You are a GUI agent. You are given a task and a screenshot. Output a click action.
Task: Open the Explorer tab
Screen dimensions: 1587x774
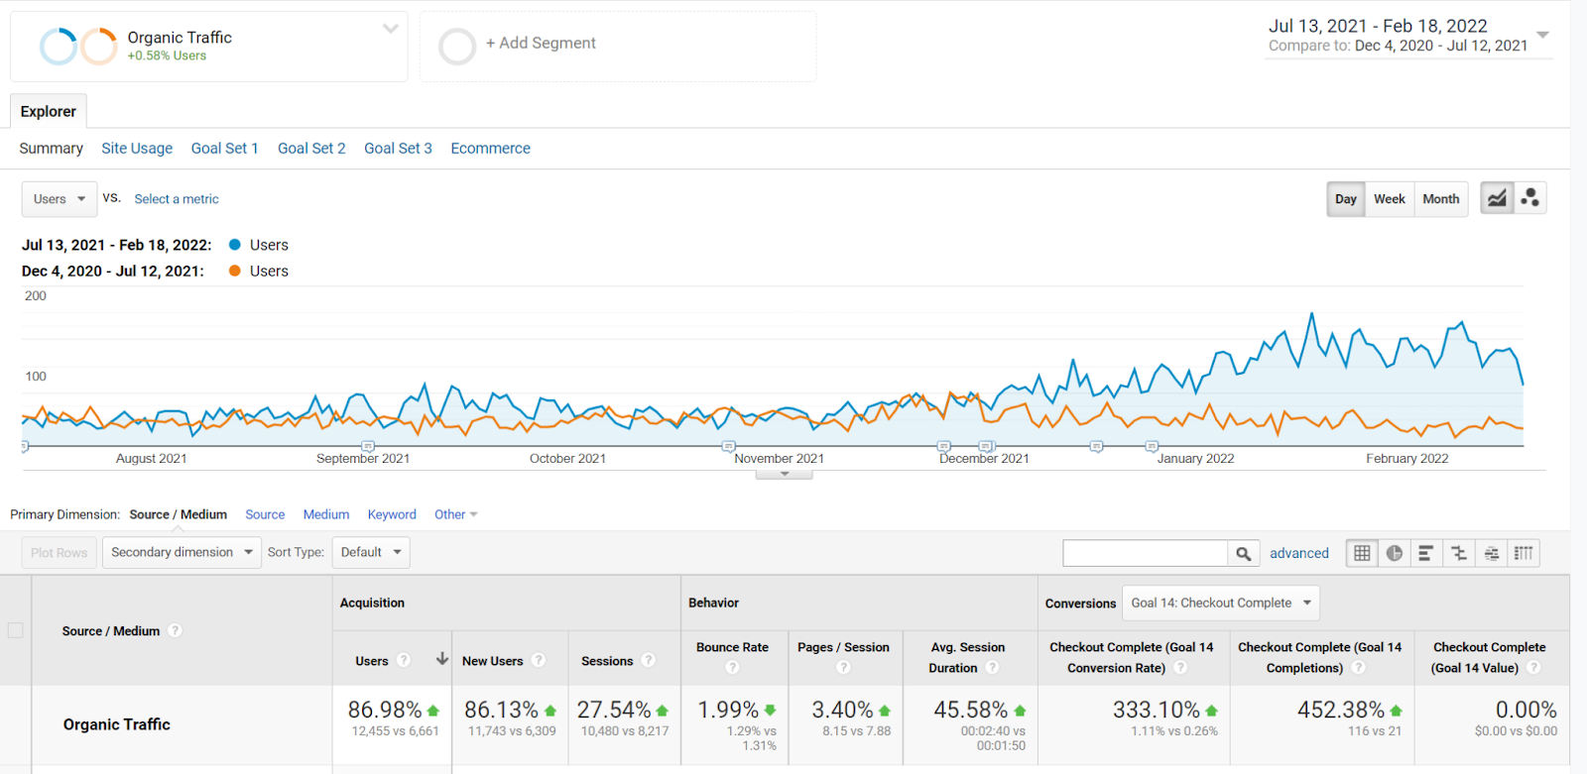(x=49, y=111)
